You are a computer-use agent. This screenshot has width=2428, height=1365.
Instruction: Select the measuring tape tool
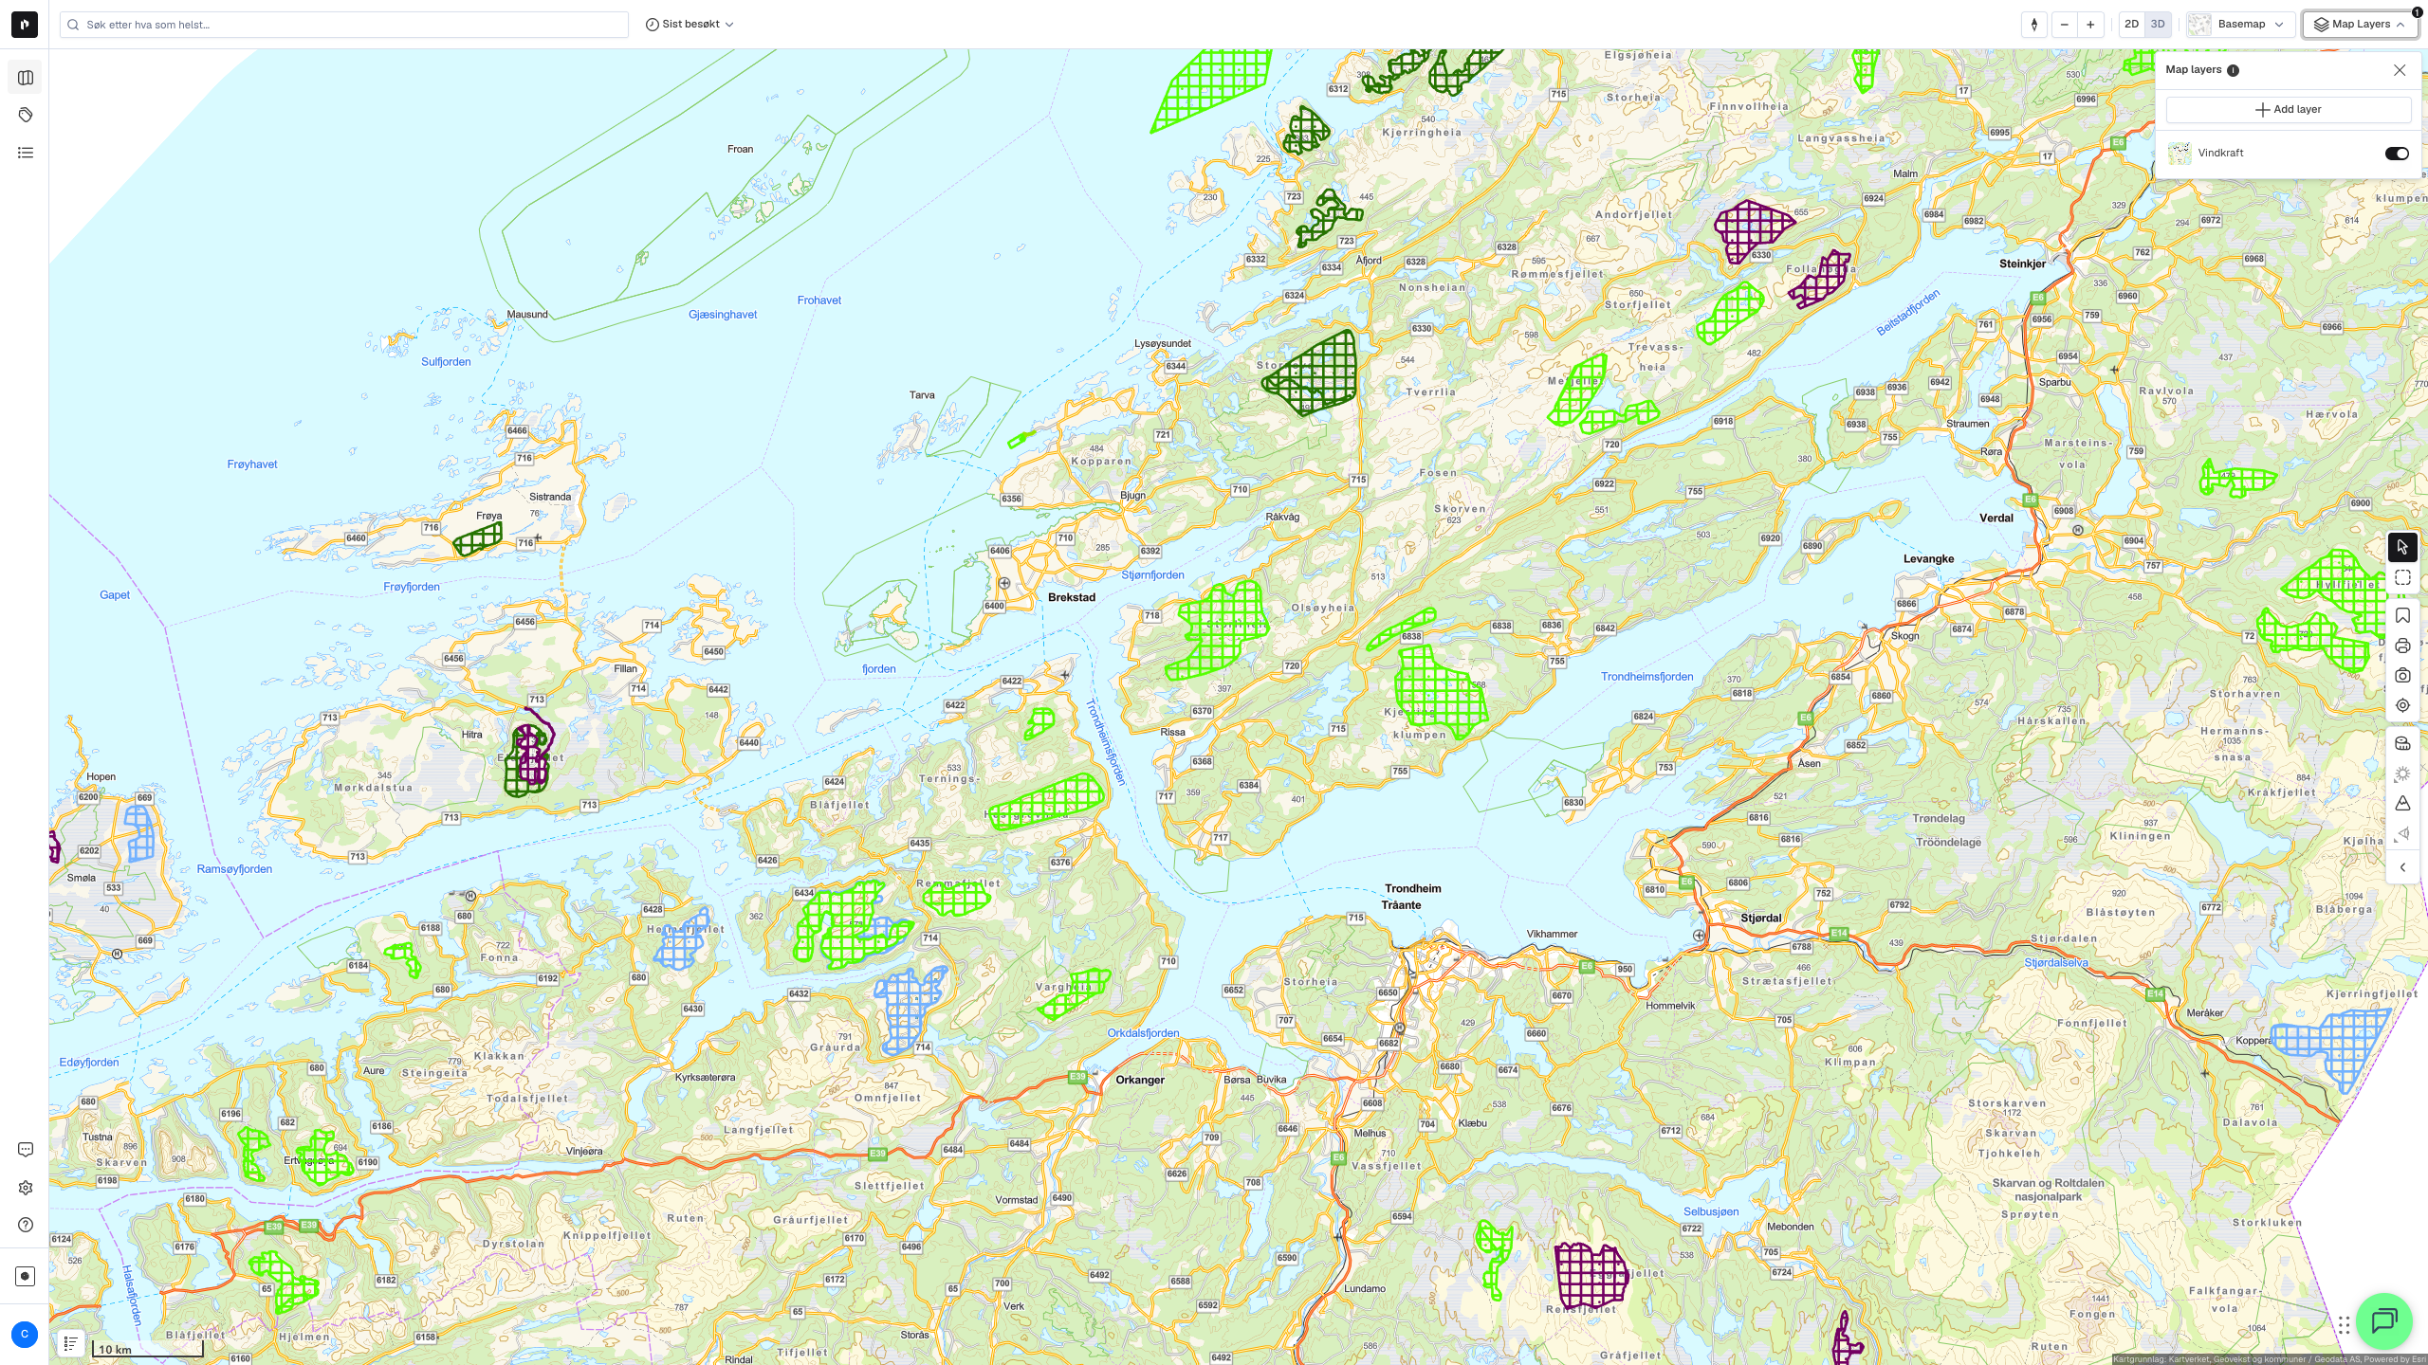coord(2402,744)
